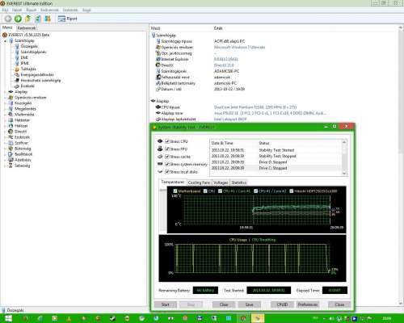This screenshot has height=323, width=404.
Task: Click the Sebesség hourglass icon in tree
Action: (x=11, y=166)
